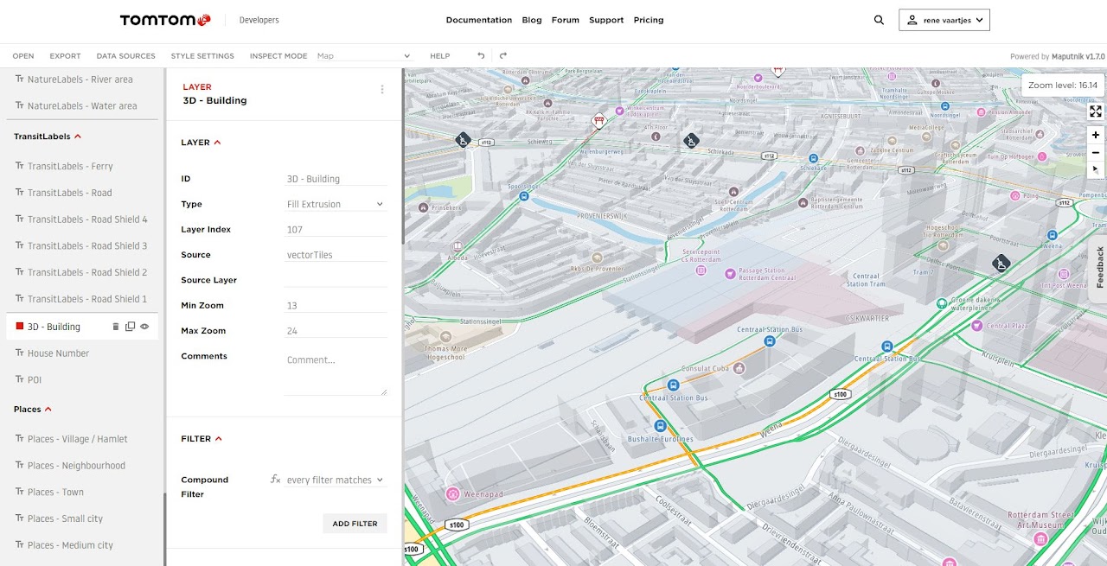This screenshot has height=566, width=1107.
Task: Click the Add Filter button
Action: (355, 523)
